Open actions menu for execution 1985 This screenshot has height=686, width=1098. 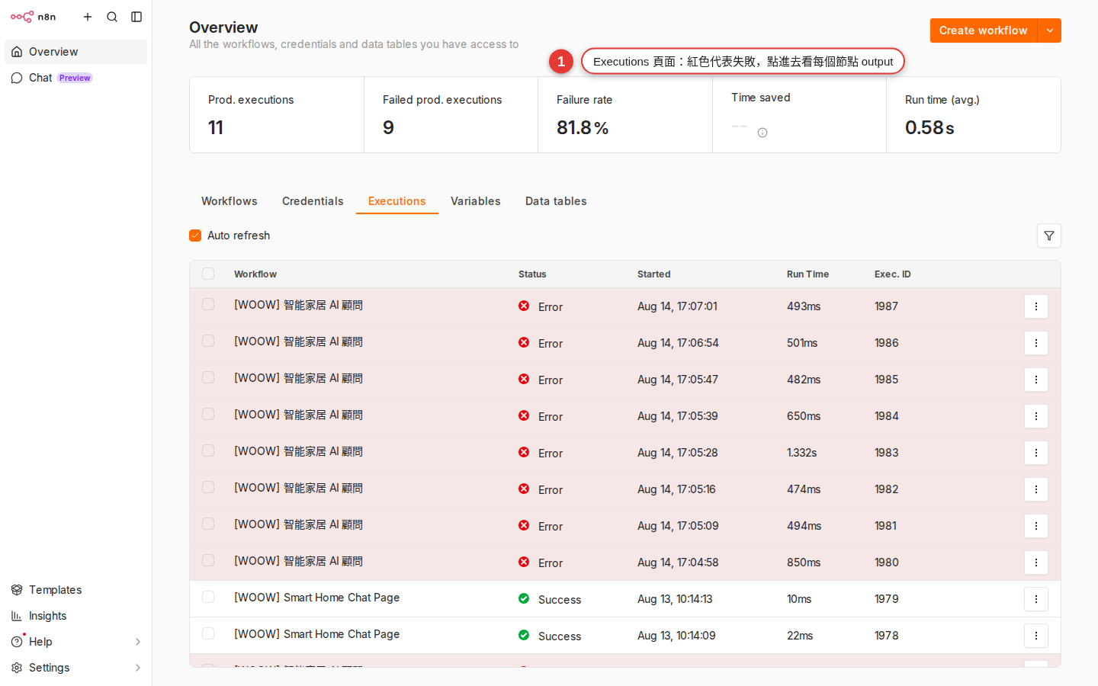1036,380
